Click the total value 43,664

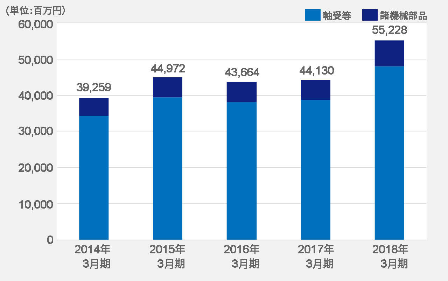(241, 72)
